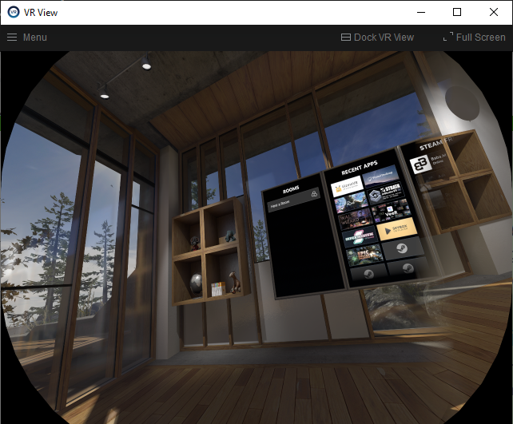Open the Epic Roller Coasters tile

364,256
